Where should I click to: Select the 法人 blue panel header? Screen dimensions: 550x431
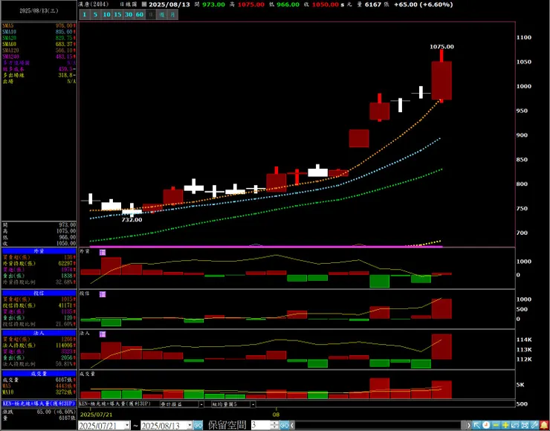[x=39, y=333]
